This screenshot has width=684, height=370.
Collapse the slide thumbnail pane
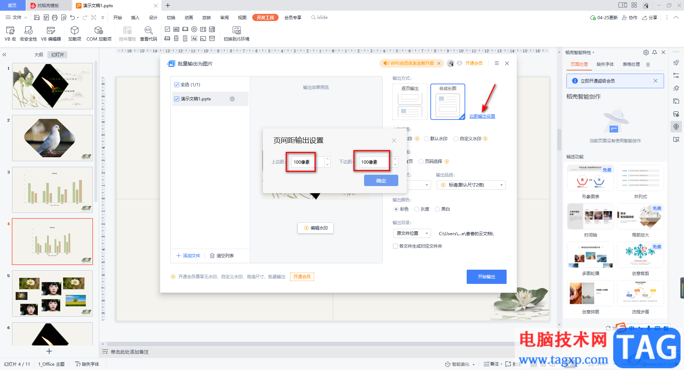coord(4,55)
